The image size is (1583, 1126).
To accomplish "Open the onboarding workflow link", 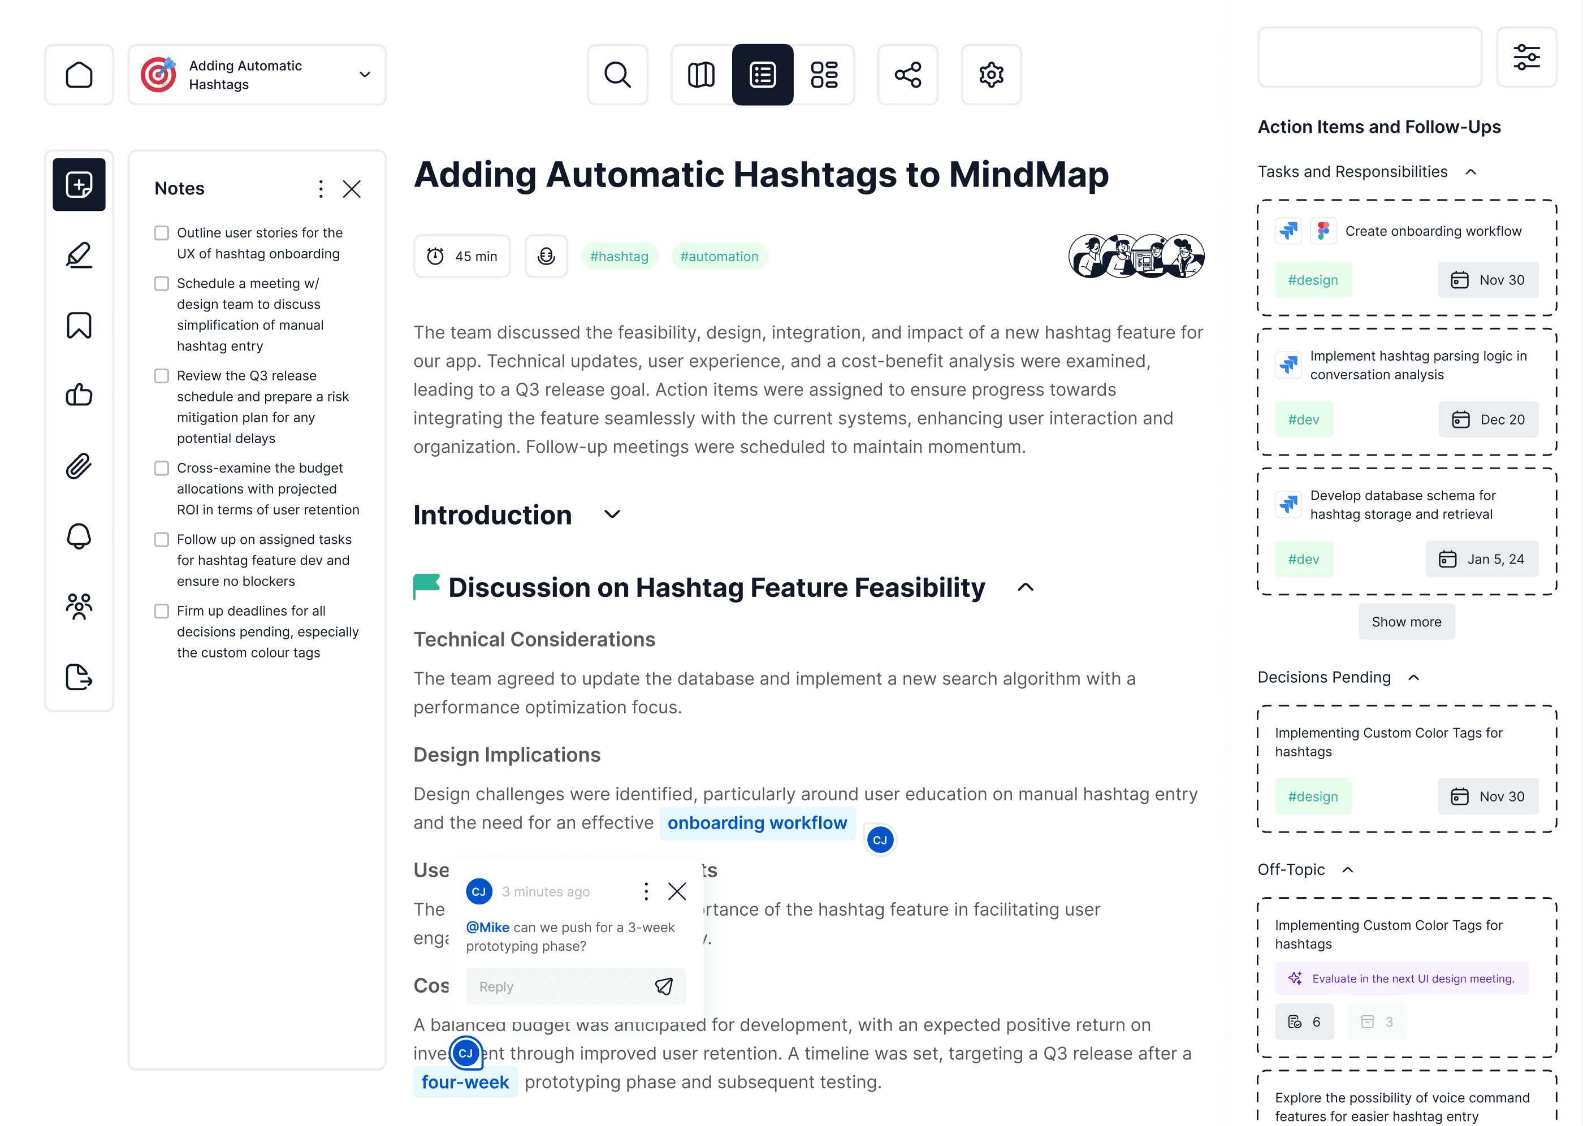I will [x=756, y=822].
